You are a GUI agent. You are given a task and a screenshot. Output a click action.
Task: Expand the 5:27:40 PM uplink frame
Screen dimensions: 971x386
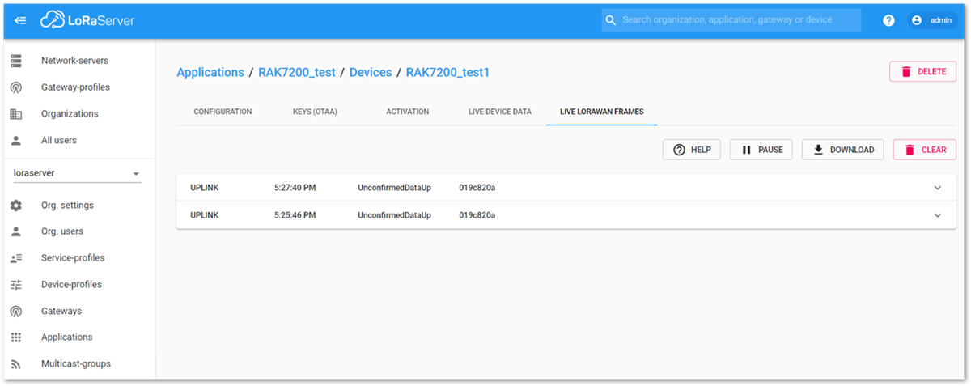[x=938, y=188]
